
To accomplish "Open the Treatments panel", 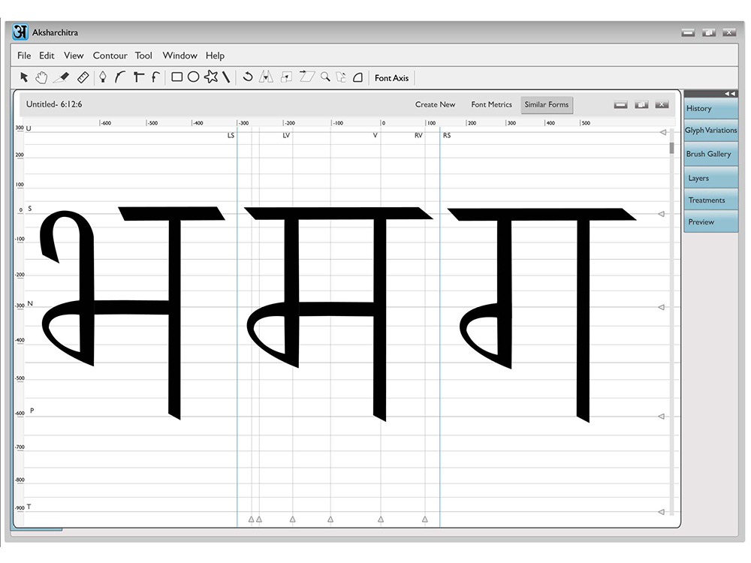I will tap(710, 200).
